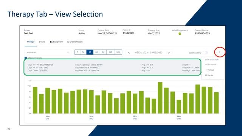Click the Mon 2/27 axis label
The height and width of the screenshot is (136, 242).
pos(179,117)
